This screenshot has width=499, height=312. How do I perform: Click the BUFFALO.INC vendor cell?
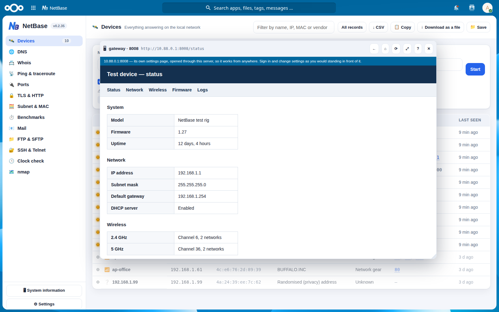(x=292, y=270)
